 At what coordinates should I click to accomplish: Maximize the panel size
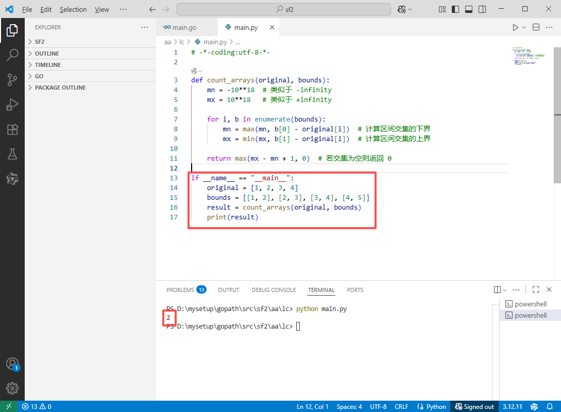[536, 289]
